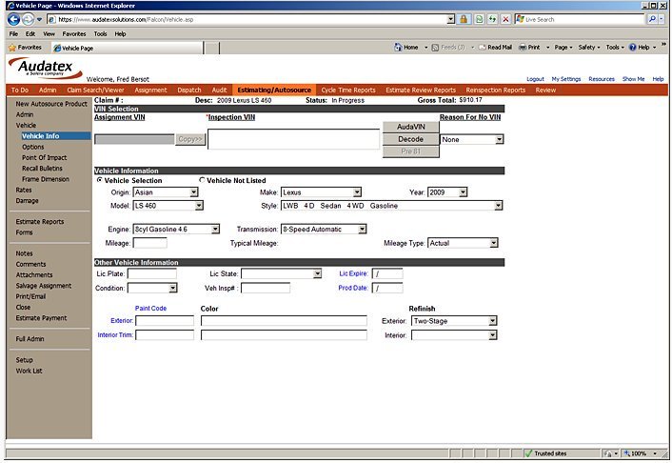Click the Print icon in command bar
This screenshot has width=672, height=463.
[523, 48]
